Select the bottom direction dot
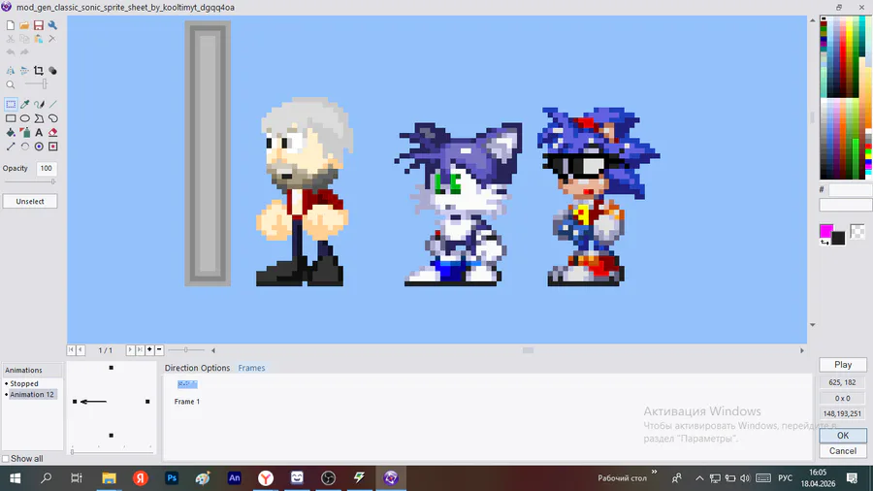 tap(112, 436)
